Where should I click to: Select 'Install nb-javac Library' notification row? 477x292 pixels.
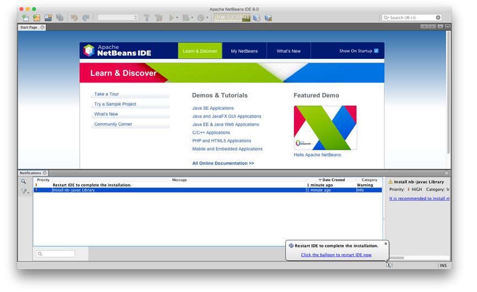208,190
